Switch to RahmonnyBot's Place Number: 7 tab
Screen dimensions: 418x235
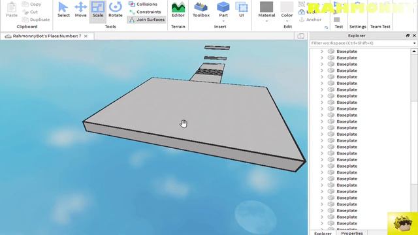coord(46,36)
